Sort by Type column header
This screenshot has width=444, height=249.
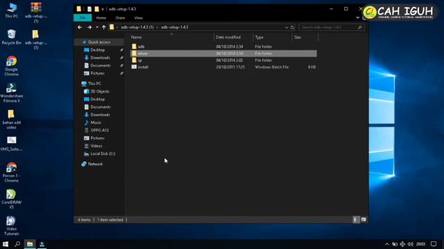pos(273,37)
